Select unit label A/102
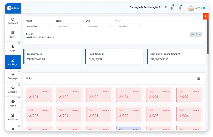The height and width of the screenshot is (137, 213). (64, 97)
